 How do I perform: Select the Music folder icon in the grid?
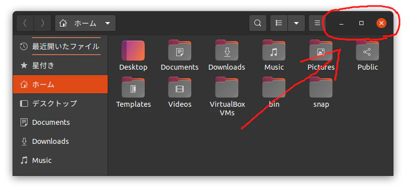click(274, 50)
